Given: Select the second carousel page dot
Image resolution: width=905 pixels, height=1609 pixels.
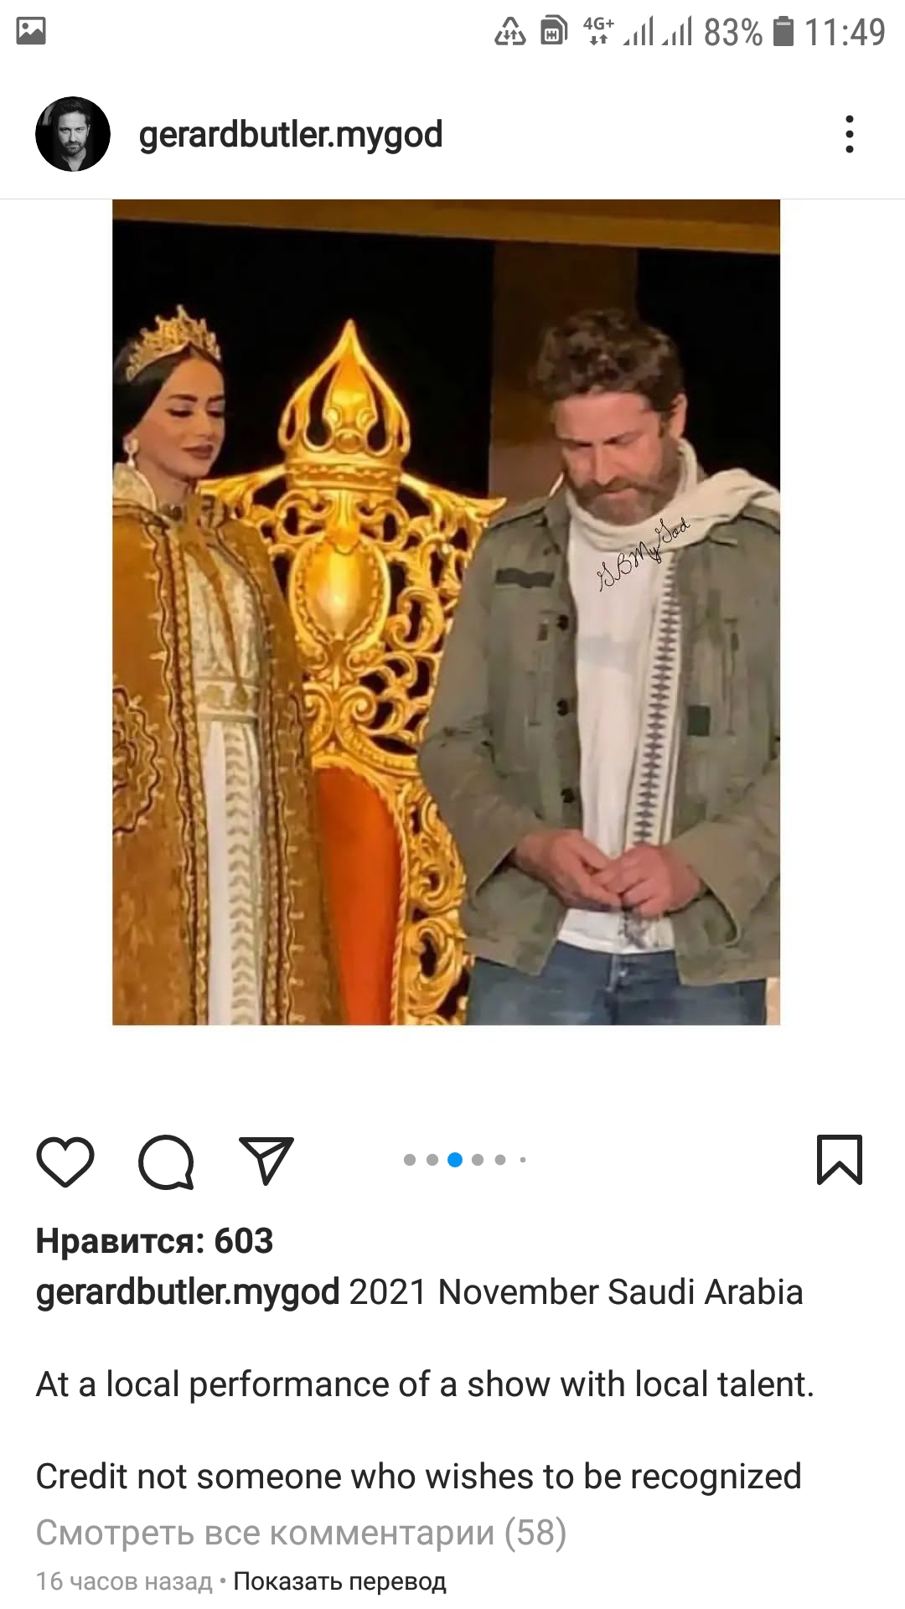Looking at the screenshot, I should (432, 1160).
